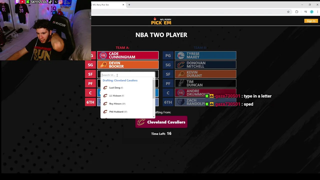Click the Team B SF position label
Viewport: 320px width, 180px height.
coord(168,74)
